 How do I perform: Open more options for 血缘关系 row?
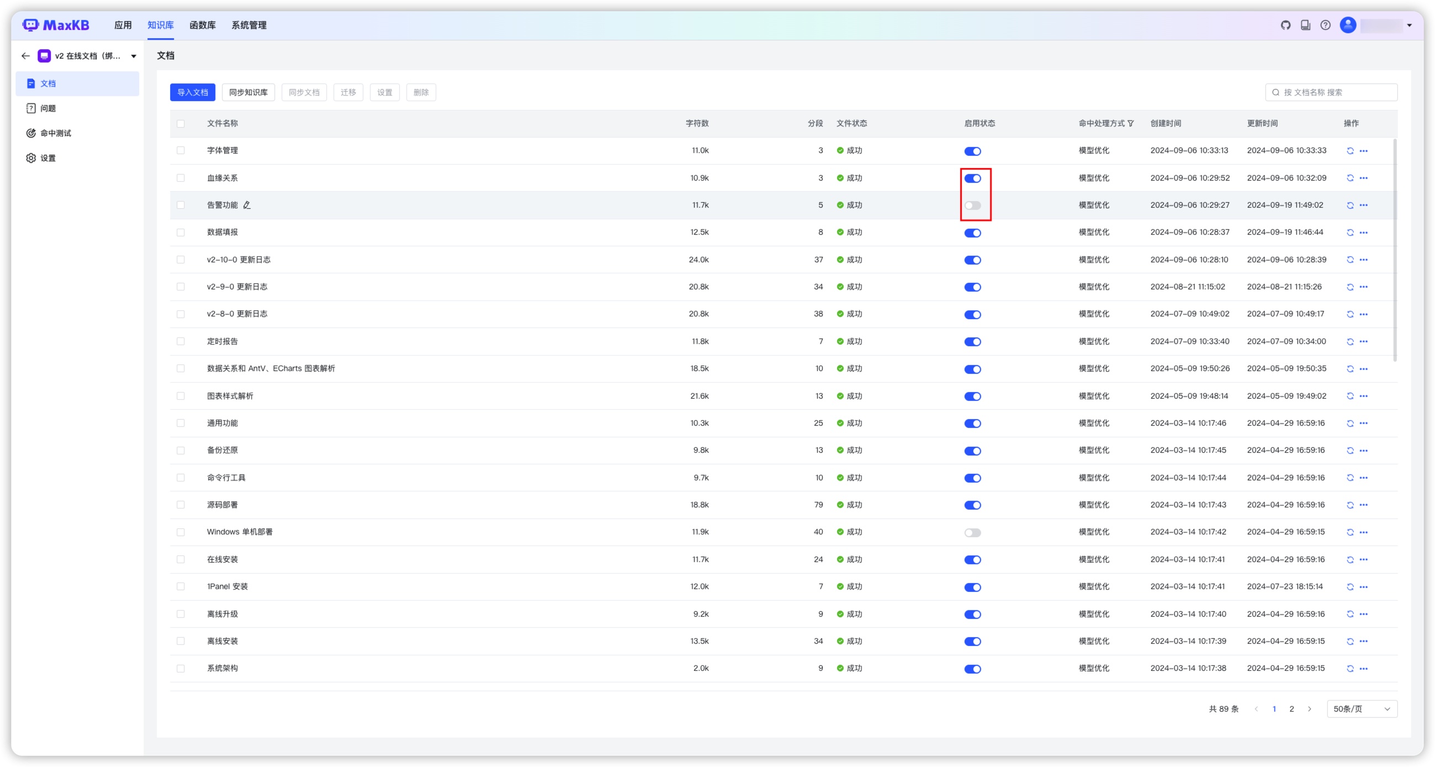click(x=1363, y=178)
